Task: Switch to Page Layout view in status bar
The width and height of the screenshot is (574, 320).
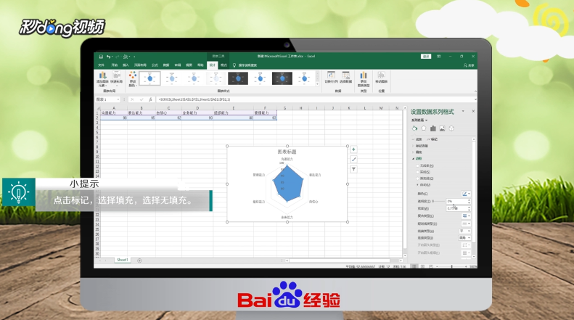Action: click(x=422, y=266)
